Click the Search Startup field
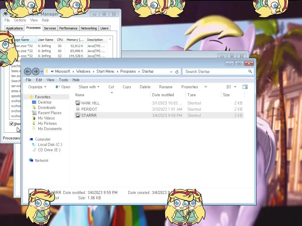The width and height of the screenshot is (302, 226). point(218,72)
